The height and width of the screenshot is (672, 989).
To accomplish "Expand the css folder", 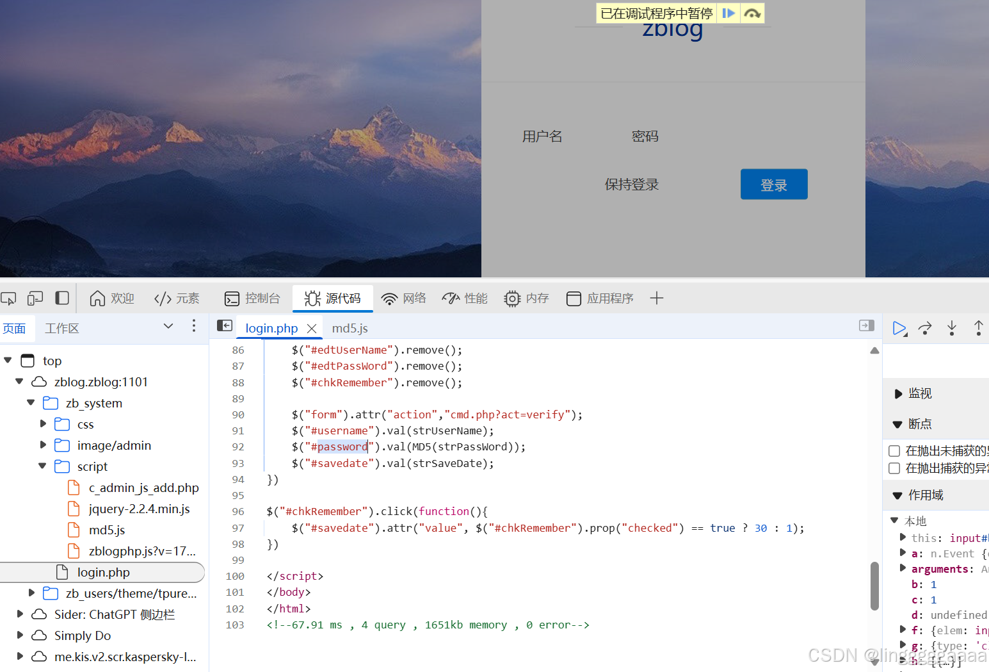I will click(x=43, y=424).
